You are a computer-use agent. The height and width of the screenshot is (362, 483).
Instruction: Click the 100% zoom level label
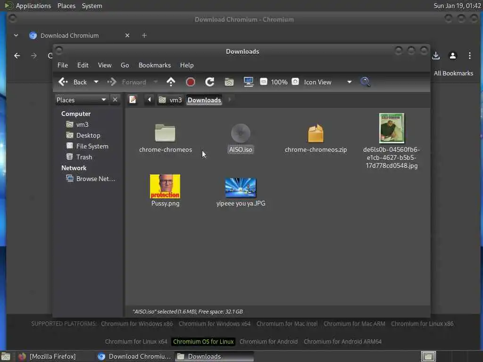tap(279, 82)
